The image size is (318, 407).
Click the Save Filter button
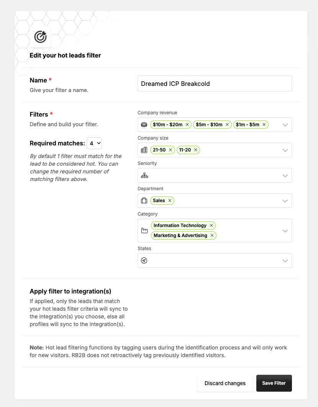coord(274,383)
